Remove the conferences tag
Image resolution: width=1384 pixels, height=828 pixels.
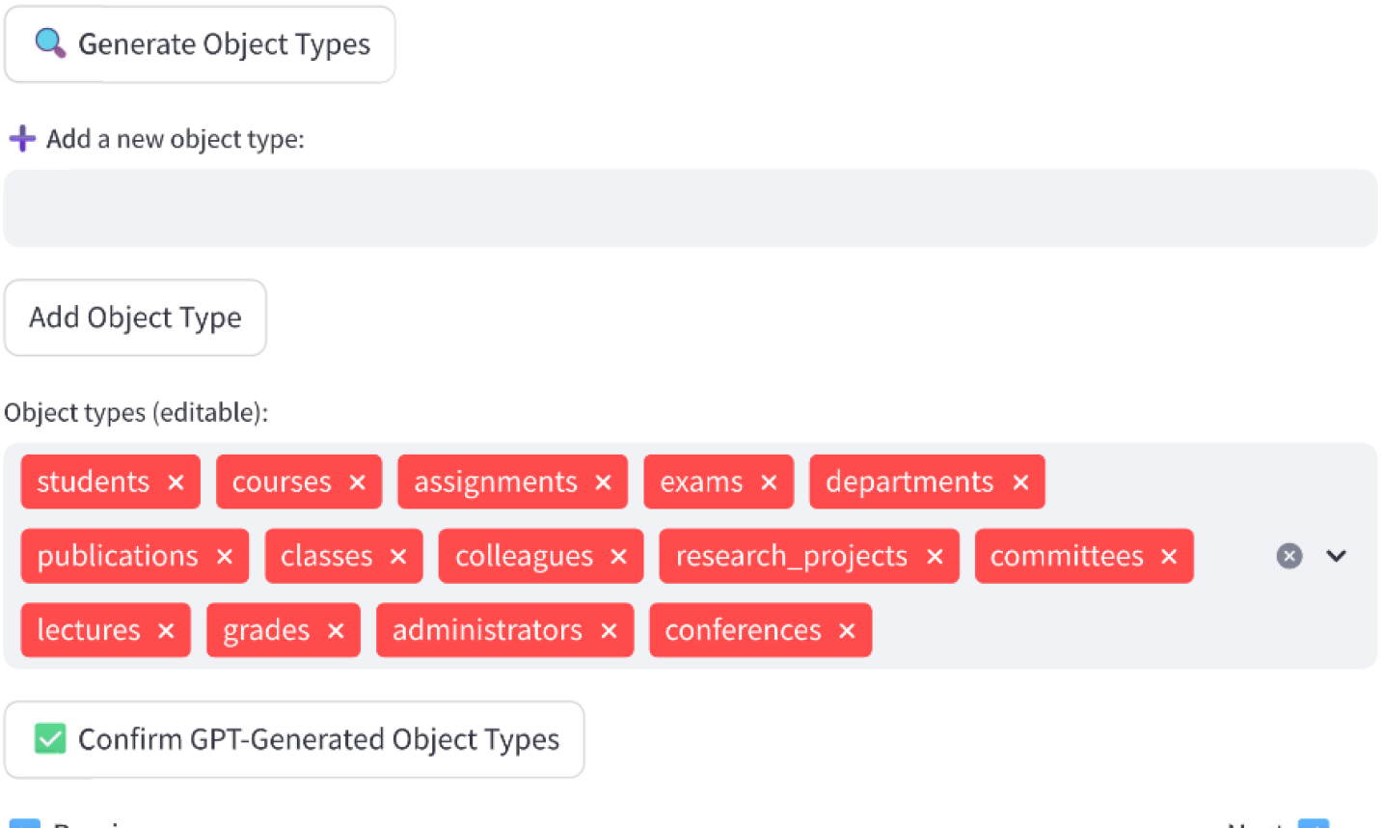tap(847, 631)
